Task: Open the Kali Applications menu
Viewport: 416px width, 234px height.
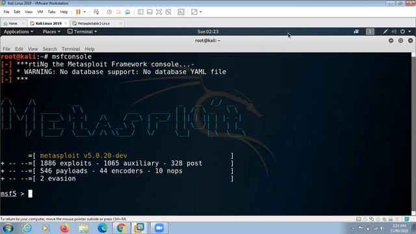Action: [19, 32]
